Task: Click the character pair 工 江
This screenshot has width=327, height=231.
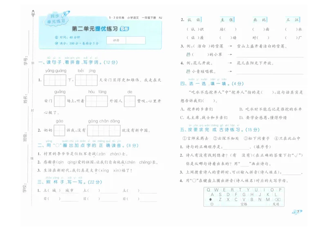Action: point(293,20)
